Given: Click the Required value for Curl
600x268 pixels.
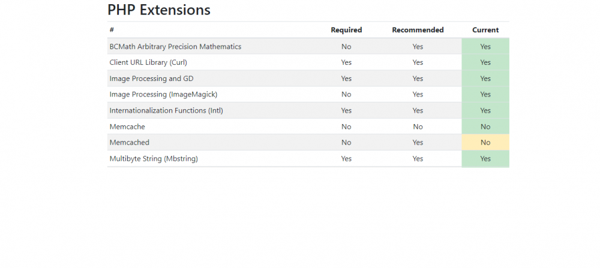Looking at the screenshot, I should pos(346,62).
